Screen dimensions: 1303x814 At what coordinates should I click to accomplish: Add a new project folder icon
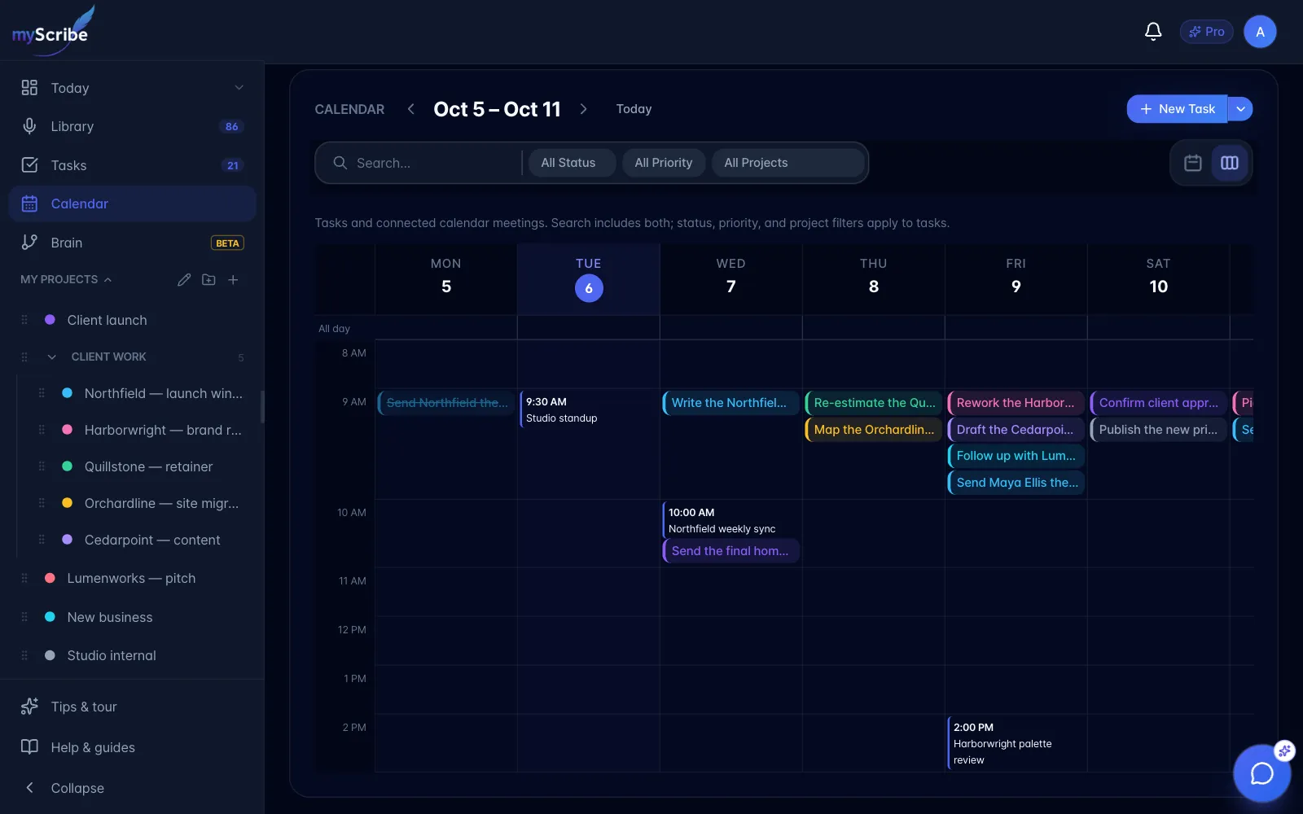coord(208,279)
